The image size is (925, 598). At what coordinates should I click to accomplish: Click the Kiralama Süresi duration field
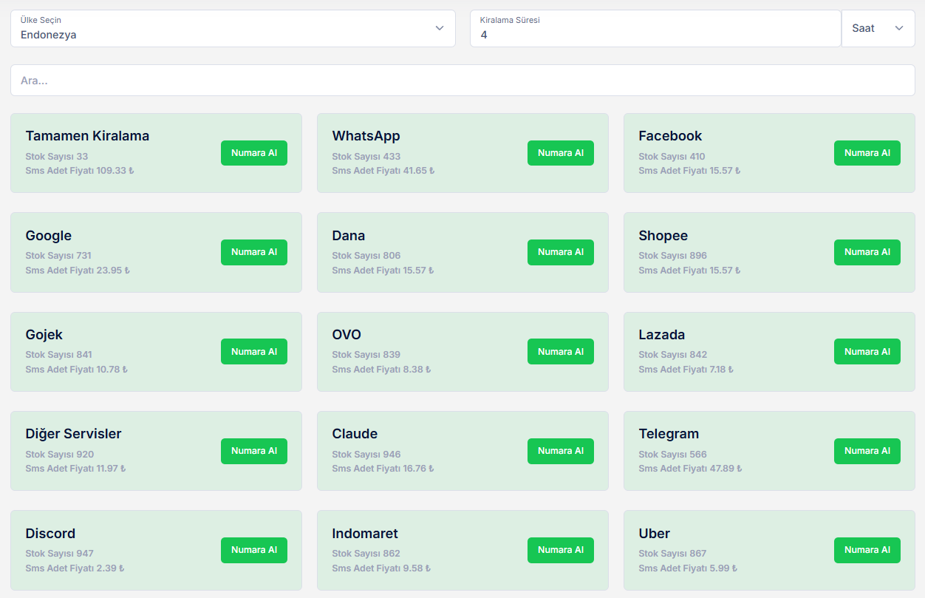click(x=655, y=29)
